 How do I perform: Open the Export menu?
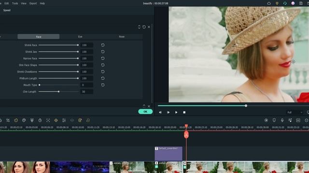[x=33, y=3]
